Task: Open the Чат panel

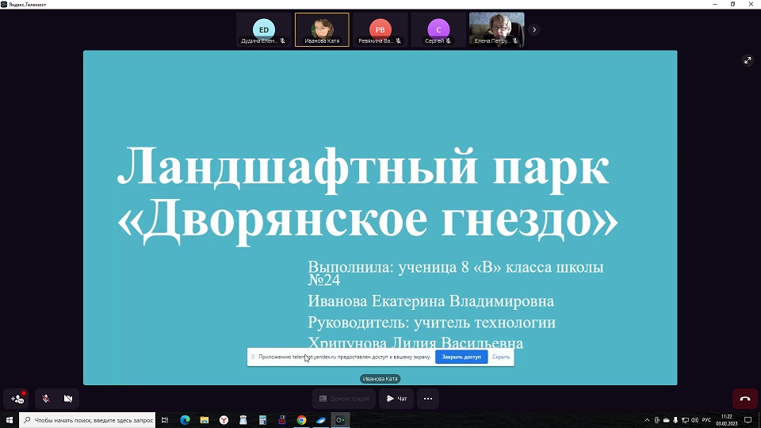Action: tap(396, 399)
